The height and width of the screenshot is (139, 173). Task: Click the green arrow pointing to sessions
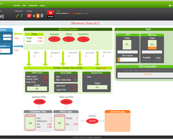point(19,34)
